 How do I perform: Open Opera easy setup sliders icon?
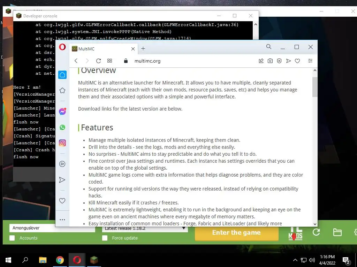(x=310, y=60)
